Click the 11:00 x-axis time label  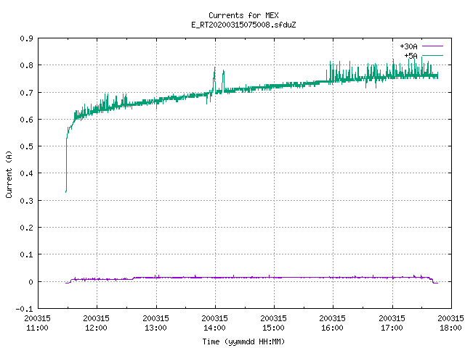(x=37, y=328)
